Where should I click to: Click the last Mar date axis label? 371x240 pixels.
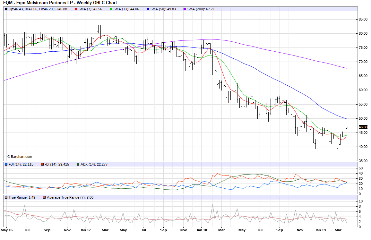tap(338, 230)
